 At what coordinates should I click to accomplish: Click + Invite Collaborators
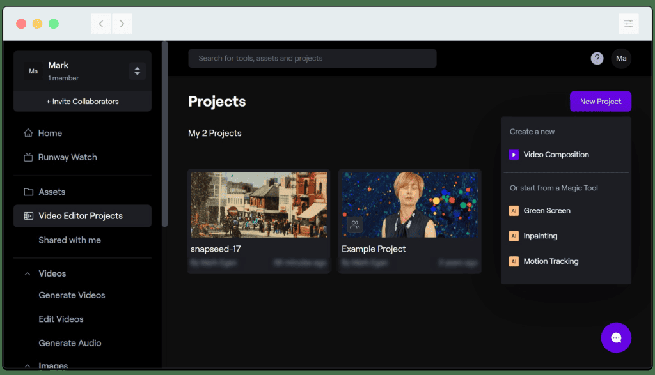click(82, 101)
